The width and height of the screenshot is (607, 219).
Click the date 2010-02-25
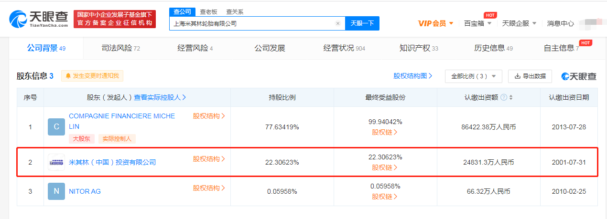pyautogui.click(x=569, y=191)
